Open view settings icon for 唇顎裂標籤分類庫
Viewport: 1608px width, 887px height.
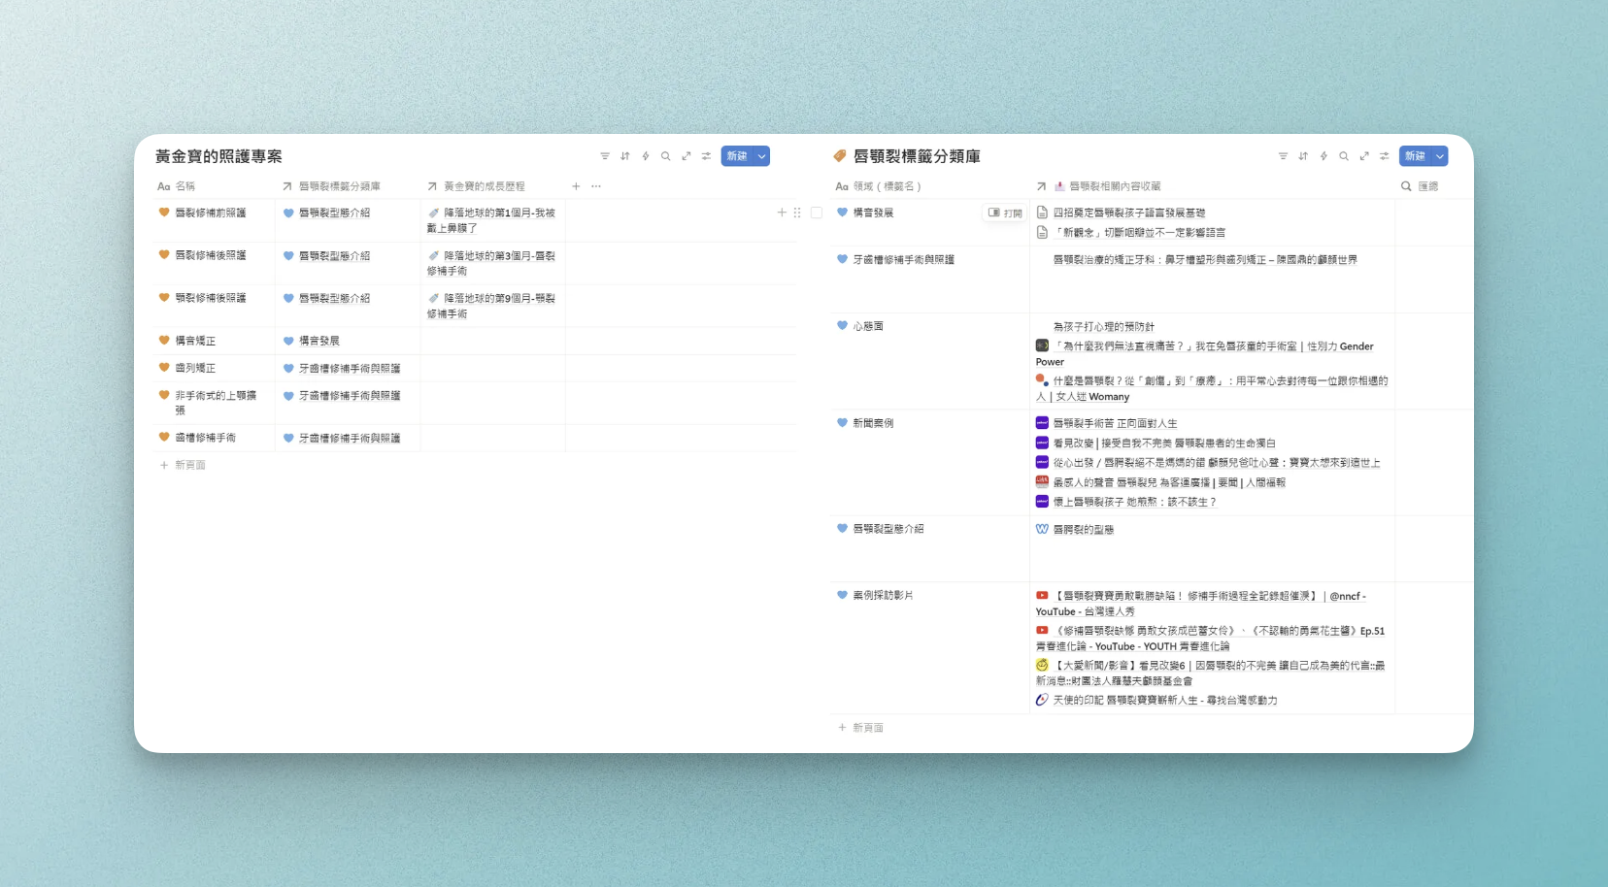point(1385,156)
